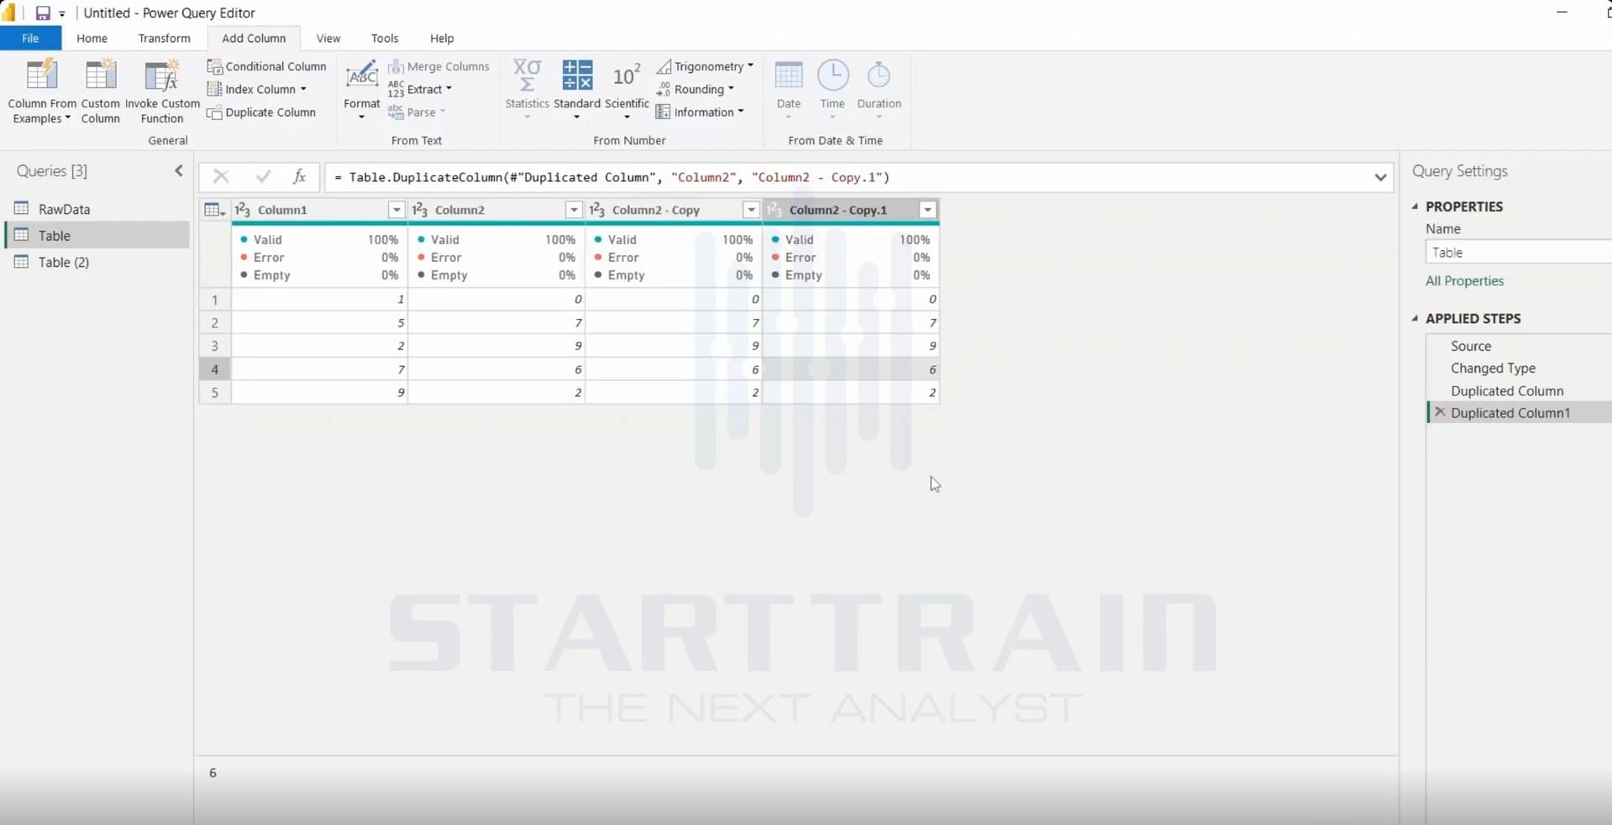Viewport: 1612px width, 825px height.
Task: Confirm formula with checkmark icon
Action: click(263, 176)
